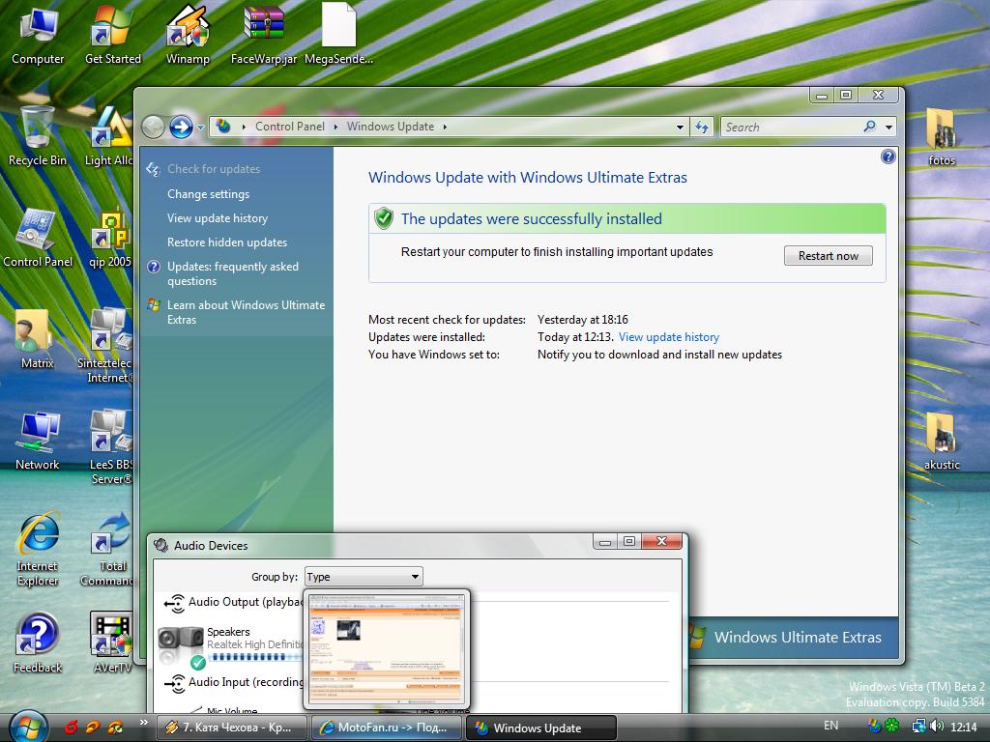Open the Feedback desktop shortcut

38,643
